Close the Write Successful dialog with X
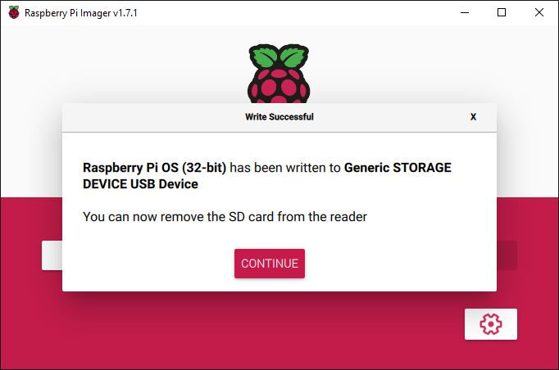The width and height of the screenshot is (559, 370). pos(473,117)
